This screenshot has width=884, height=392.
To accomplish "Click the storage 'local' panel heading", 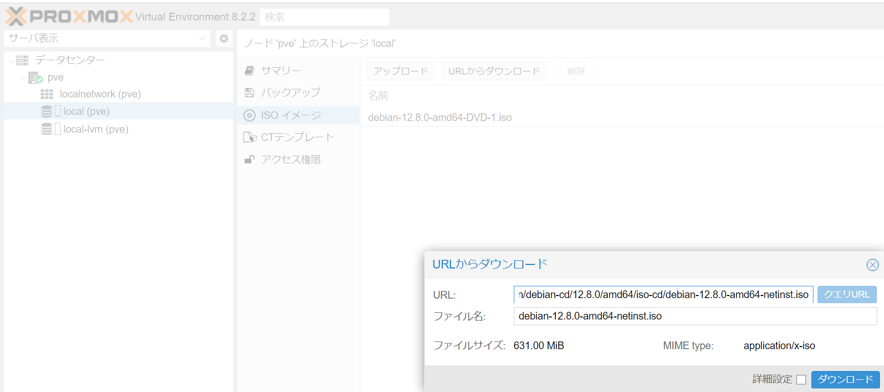I will pos(320,43).
